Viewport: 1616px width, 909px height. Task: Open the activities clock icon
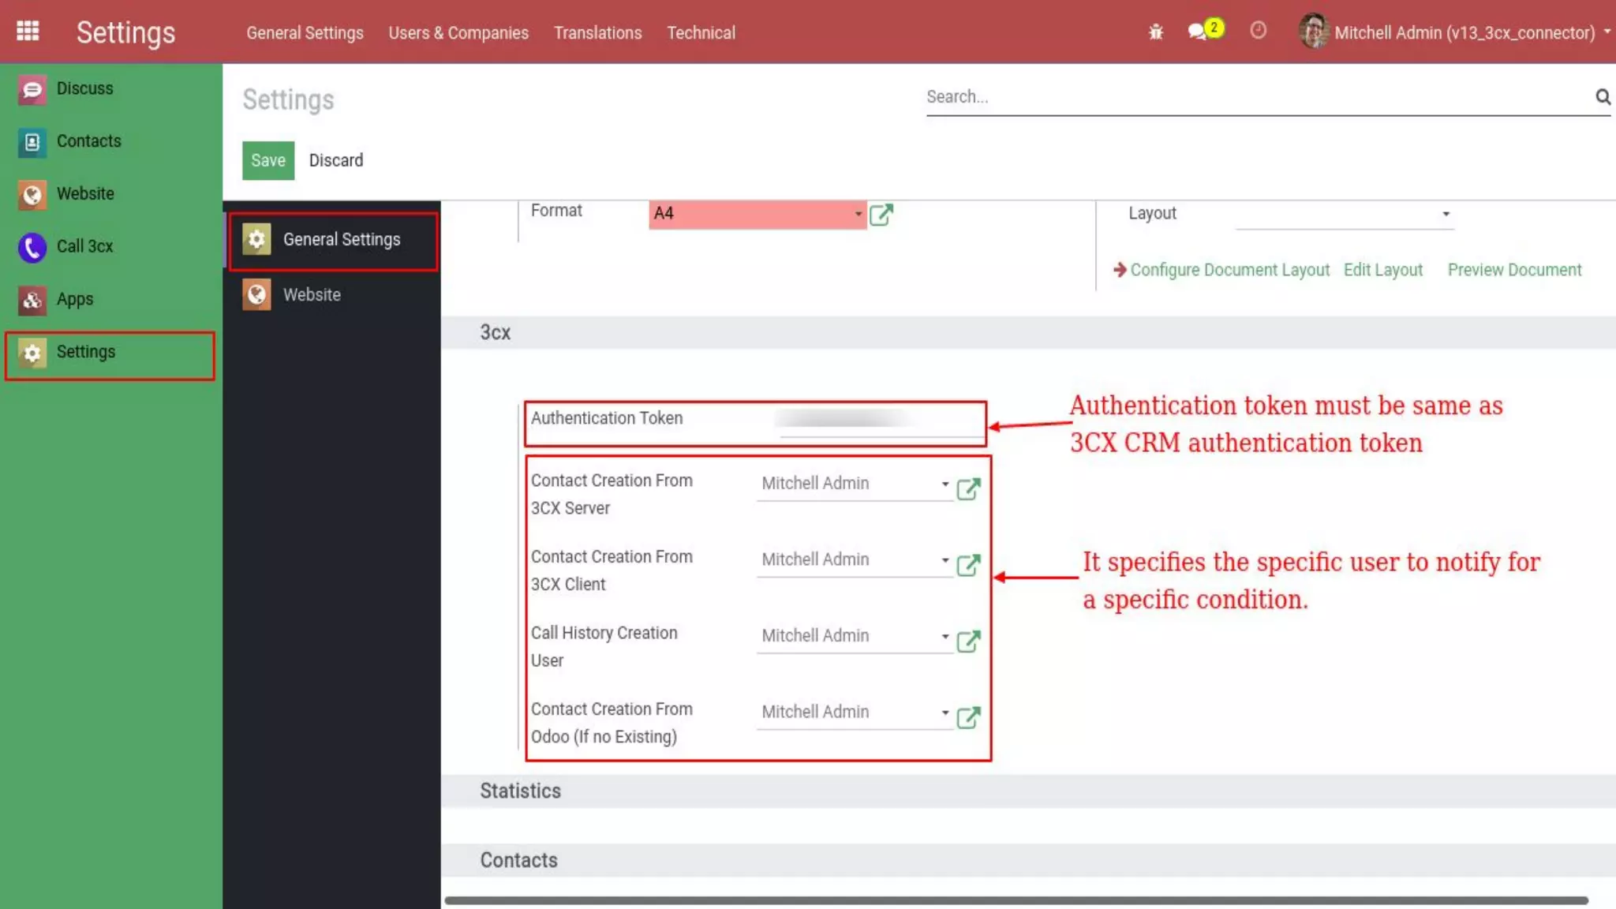1259,31
